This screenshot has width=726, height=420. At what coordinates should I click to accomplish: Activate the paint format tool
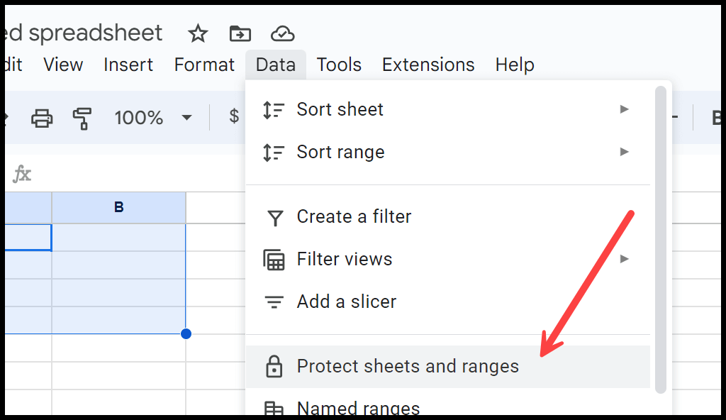82,118
